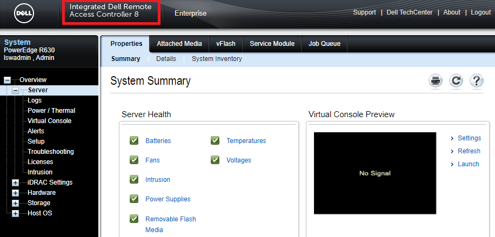Open the Batteries health link
Viewport: 495px width, 237px height.
158,141
